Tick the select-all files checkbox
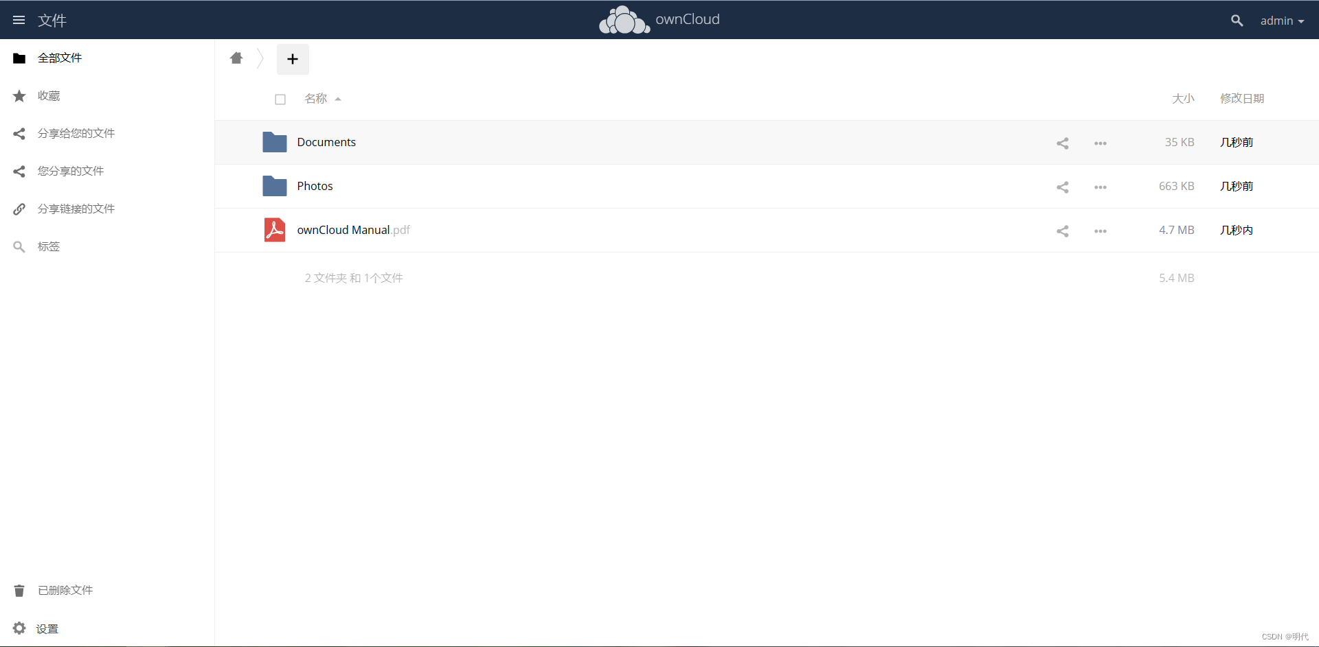Image resolution: width=1319 pixels, height=647 pixels. 280,99
